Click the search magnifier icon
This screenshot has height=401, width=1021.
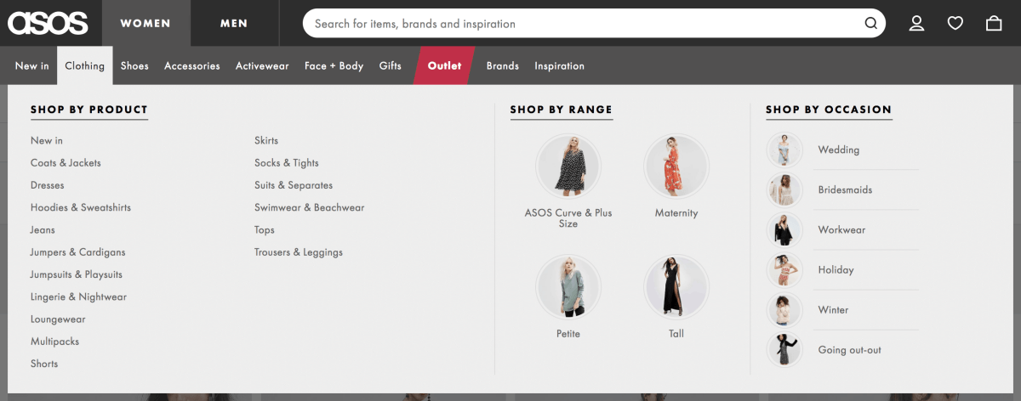[870, 24]
